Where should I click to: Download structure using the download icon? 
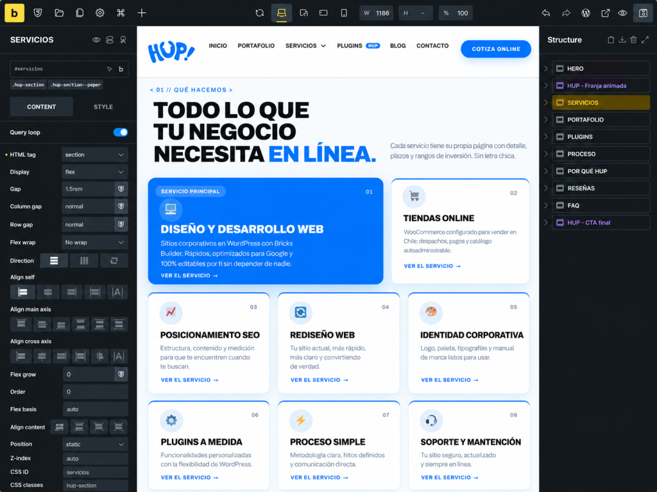pos(622,40)
